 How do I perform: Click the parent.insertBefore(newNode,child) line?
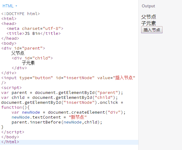pyautogui.click(x=57, y=122)
